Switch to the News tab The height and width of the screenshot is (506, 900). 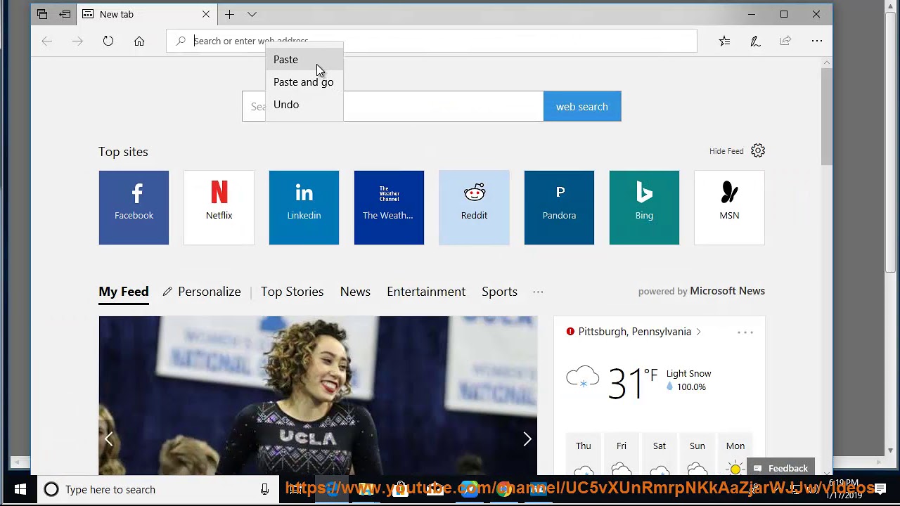[355, 292]
